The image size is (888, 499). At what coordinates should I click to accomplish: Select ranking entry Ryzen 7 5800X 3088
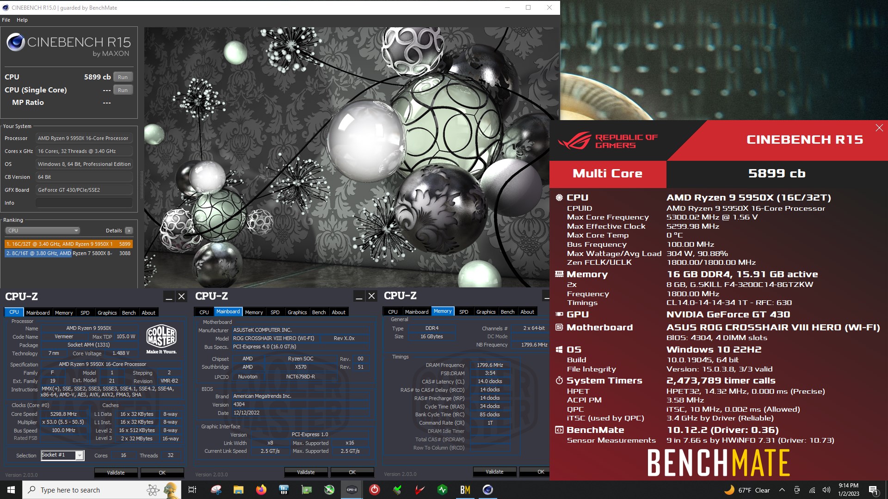pyautogui.click(x=68, y=253)
